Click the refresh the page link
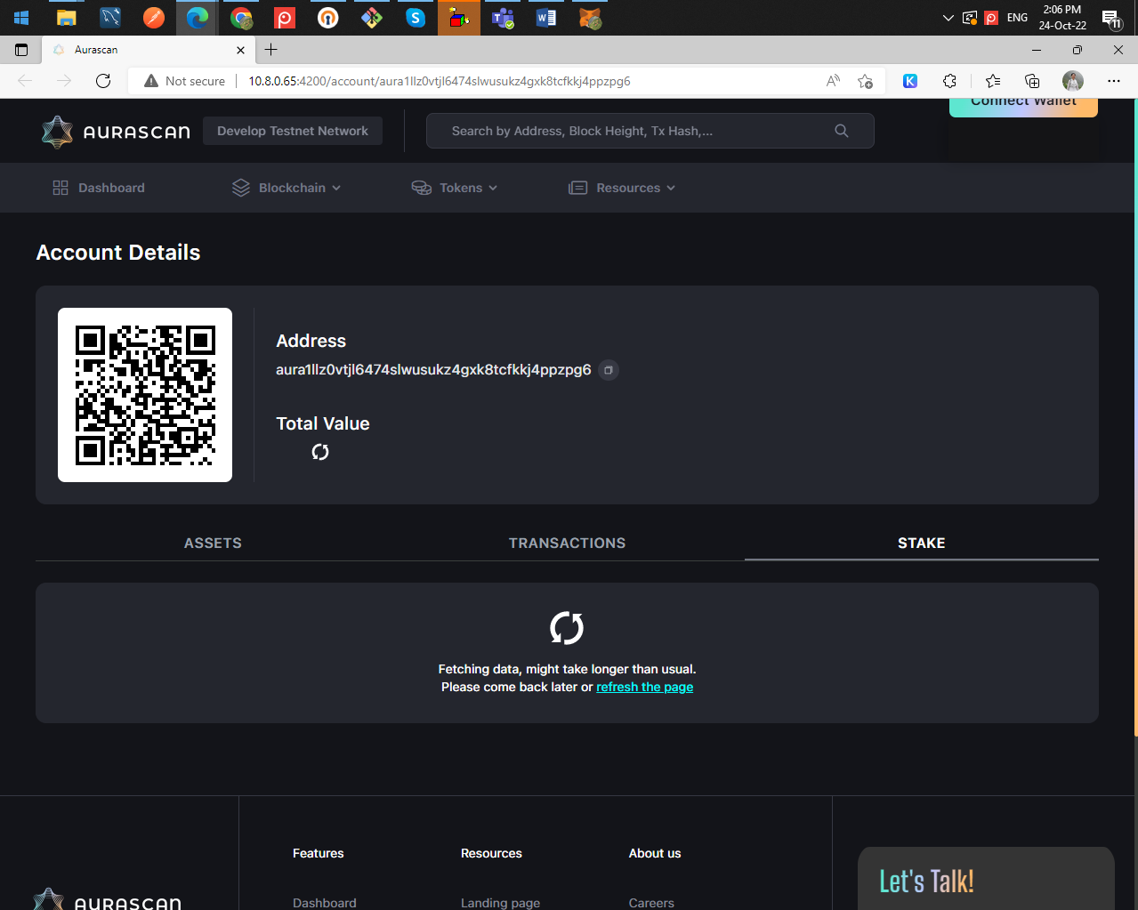This screenshot has width=1138, height=910. pyautogui.click(x=644, y=687)
